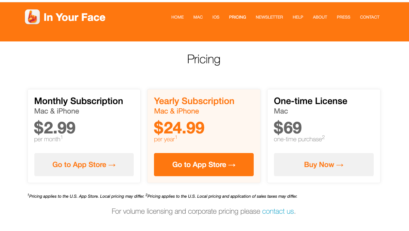This screenshot has width=409, height=231.
Task: Click the Buy Now button
Action: pos(324,165)
